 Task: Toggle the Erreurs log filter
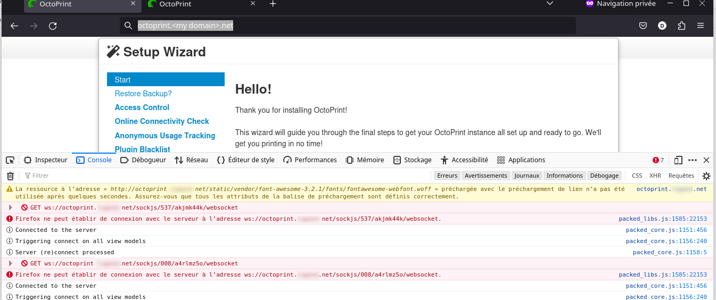tap(447, 176)
